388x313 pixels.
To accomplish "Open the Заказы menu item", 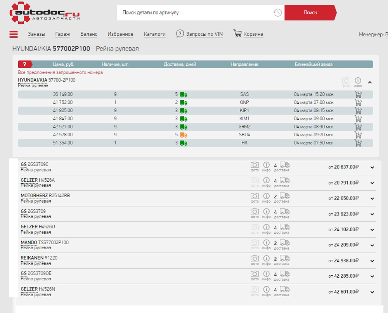I will [x=36, y=34].
